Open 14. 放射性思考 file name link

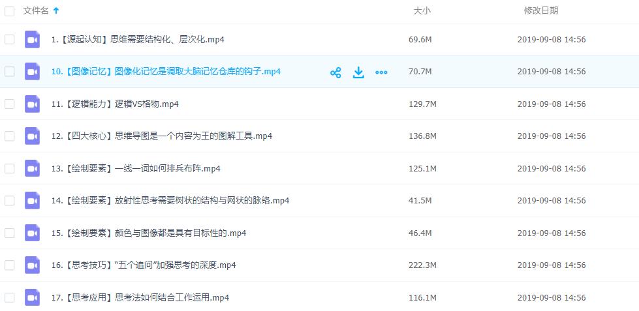click(x=170, y=201)
